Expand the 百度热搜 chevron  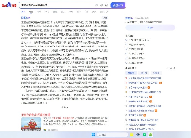coord(136,68)
